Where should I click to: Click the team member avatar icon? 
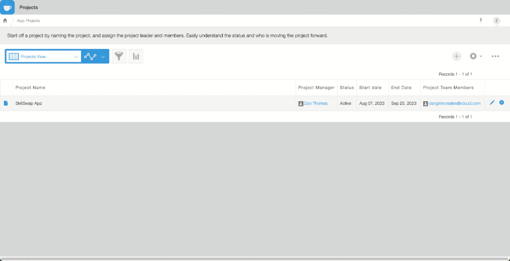[x=425, y=104]
